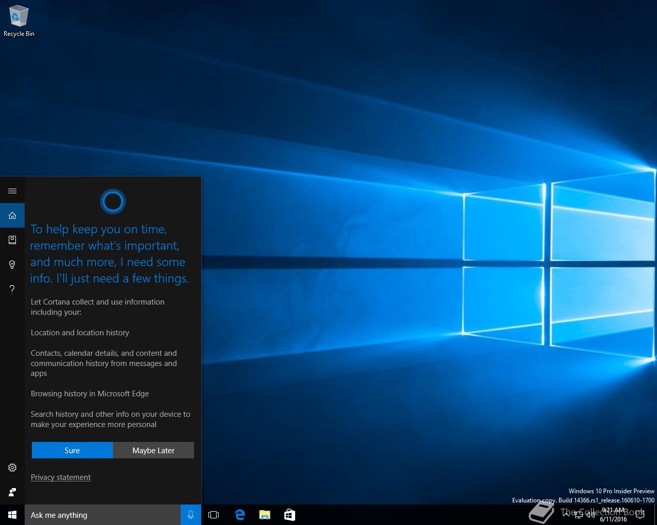Screen dimensions: 657x525
Task: Launch Microsoft Edge from taskbar
Action: (x=240, y=515)
